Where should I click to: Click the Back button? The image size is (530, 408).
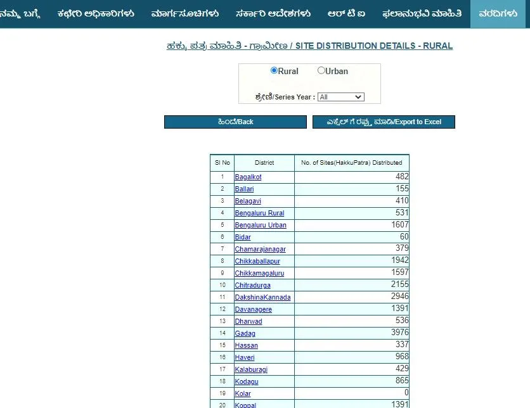click(x=235, y=122)
